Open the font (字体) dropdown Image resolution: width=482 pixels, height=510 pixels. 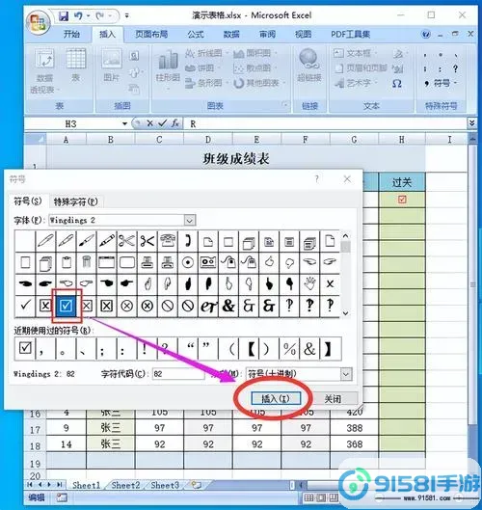coord(190,220)
